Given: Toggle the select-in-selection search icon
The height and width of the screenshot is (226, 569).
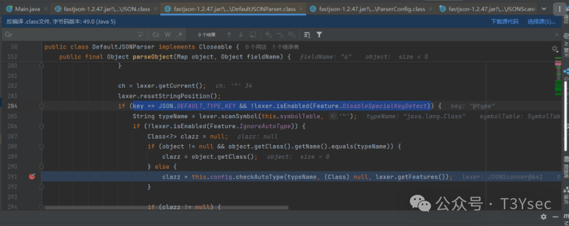Looking at the screenshot, I should click(253, 35).
